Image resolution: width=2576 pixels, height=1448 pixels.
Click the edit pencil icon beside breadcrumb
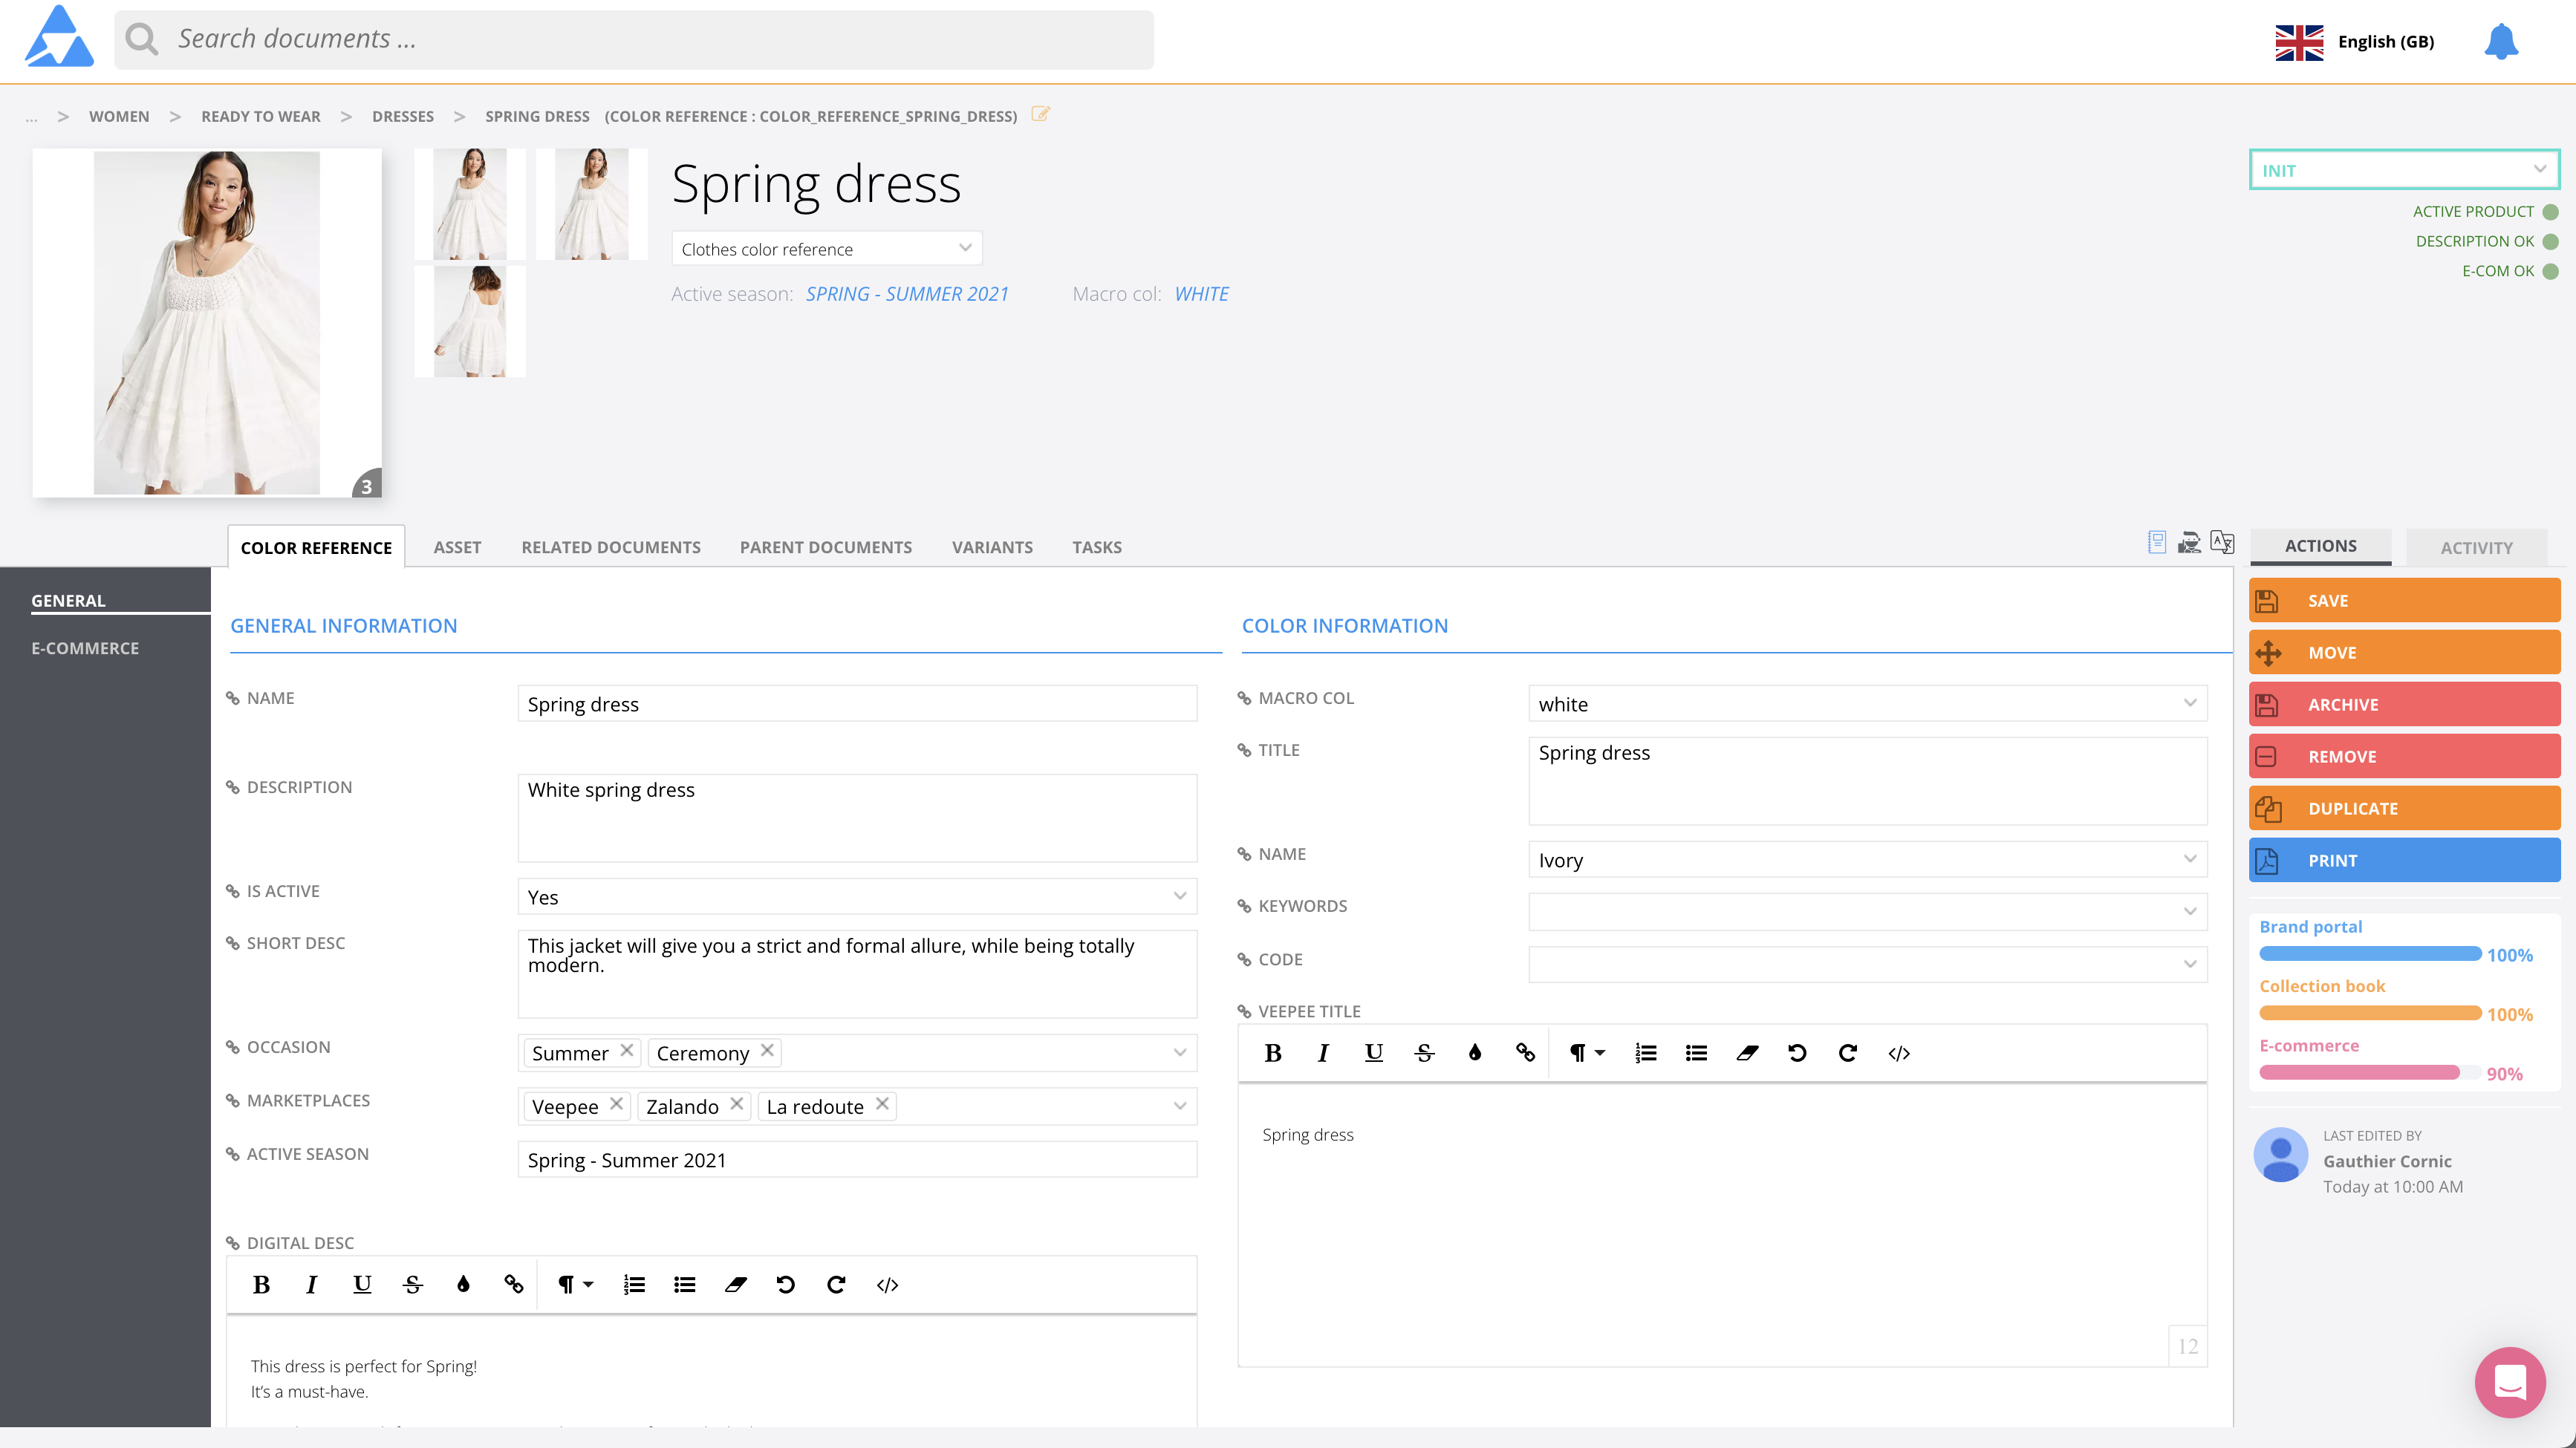[x=1040, y=114]
